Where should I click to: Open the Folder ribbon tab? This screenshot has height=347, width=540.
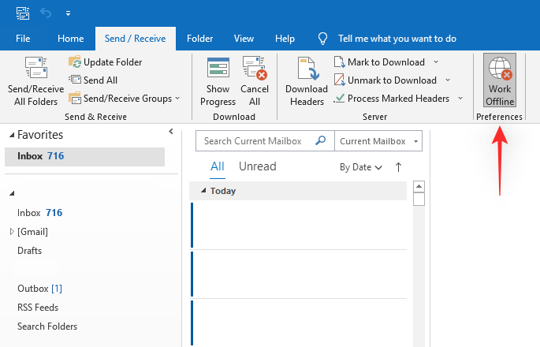coord(200,39)
